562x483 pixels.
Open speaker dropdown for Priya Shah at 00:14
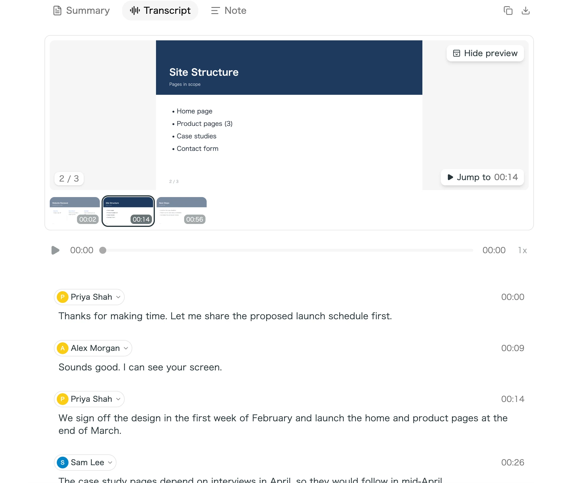coord(89,399)
